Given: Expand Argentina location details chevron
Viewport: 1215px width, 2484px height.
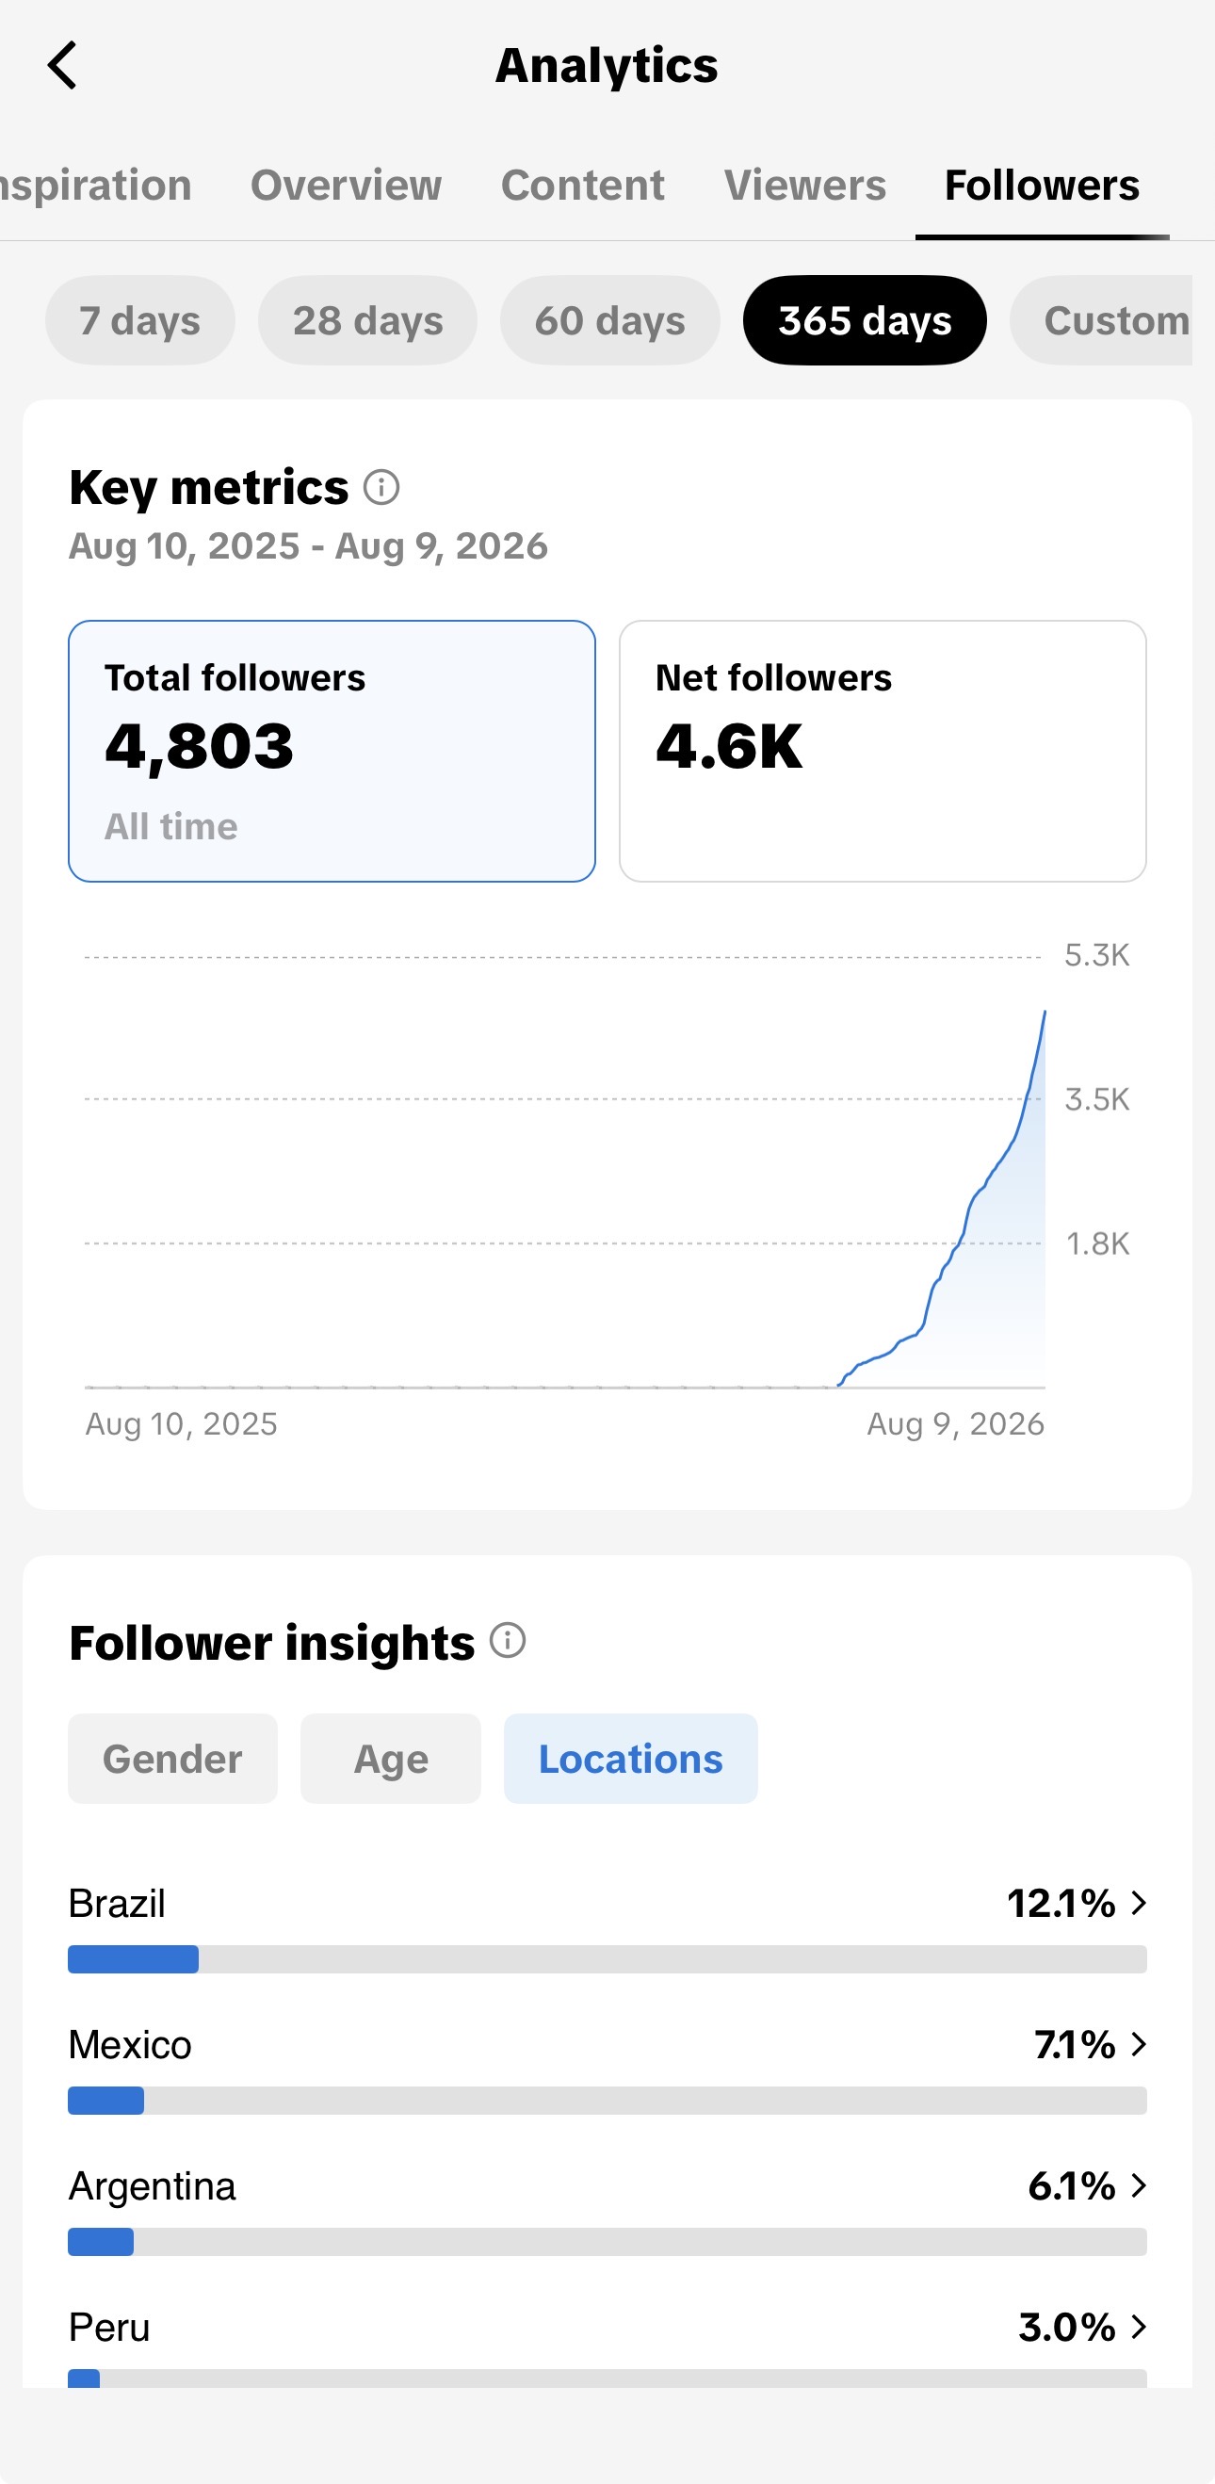Looking at the screenshot, I should pos(1139,2185).
